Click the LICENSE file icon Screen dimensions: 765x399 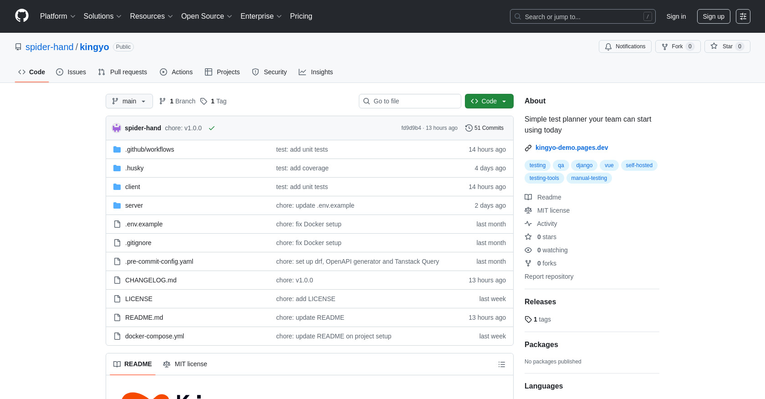(x=117, y=299)
